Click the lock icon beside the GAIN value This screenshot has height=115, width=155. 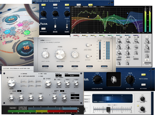pyautogui.click(x=7, y=77)
